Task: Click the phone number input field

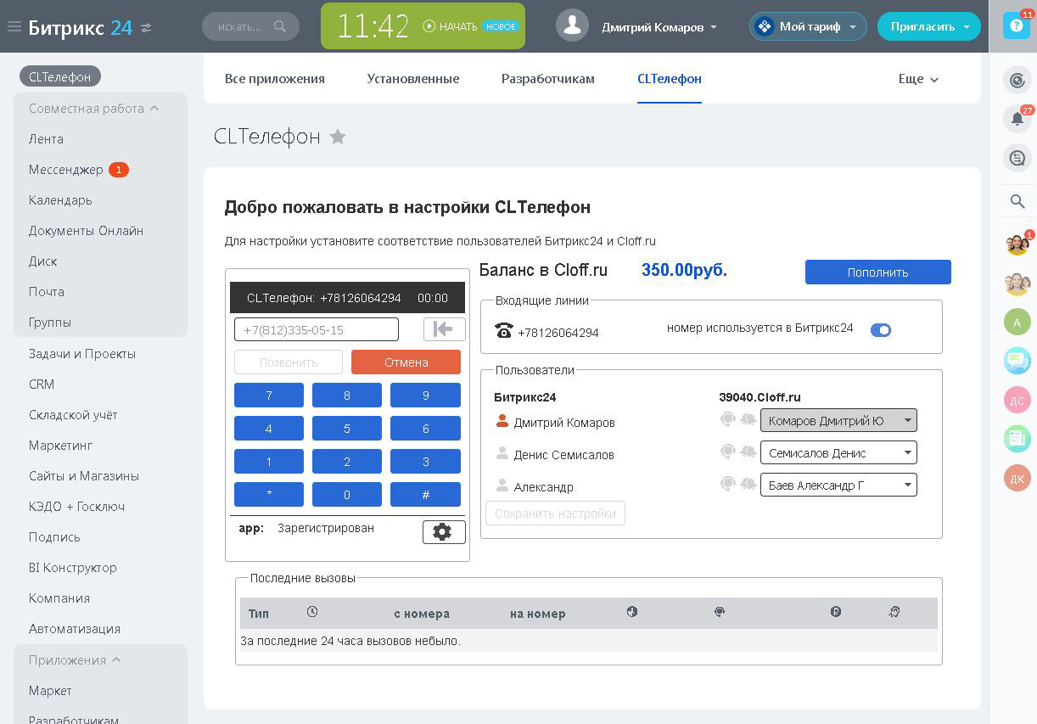Action: [317, 329]
